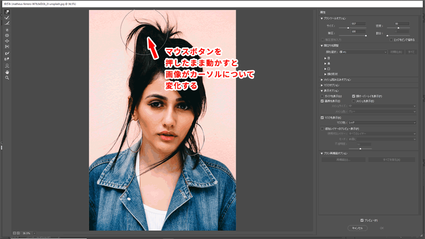Screen dimensions: 425x239
Task: Click the キャンセル button
Action: pyautogui.click(x=357, y=228)
